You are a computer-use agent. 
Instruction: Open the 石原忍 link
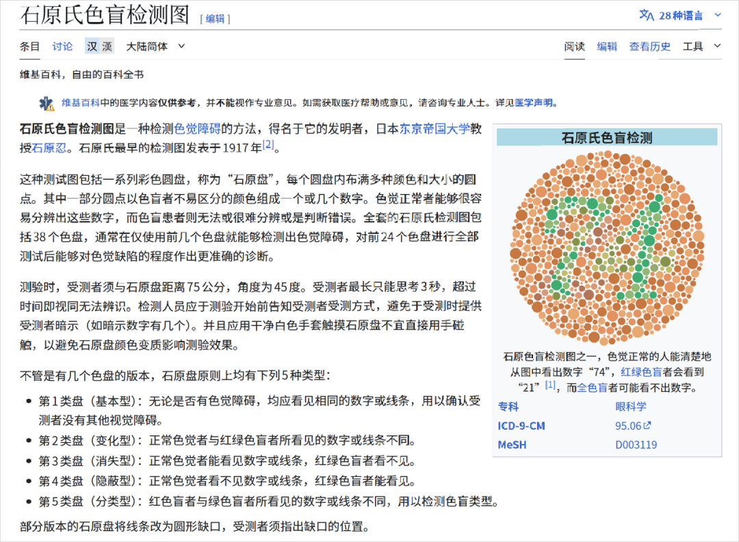tap(49, 148)
